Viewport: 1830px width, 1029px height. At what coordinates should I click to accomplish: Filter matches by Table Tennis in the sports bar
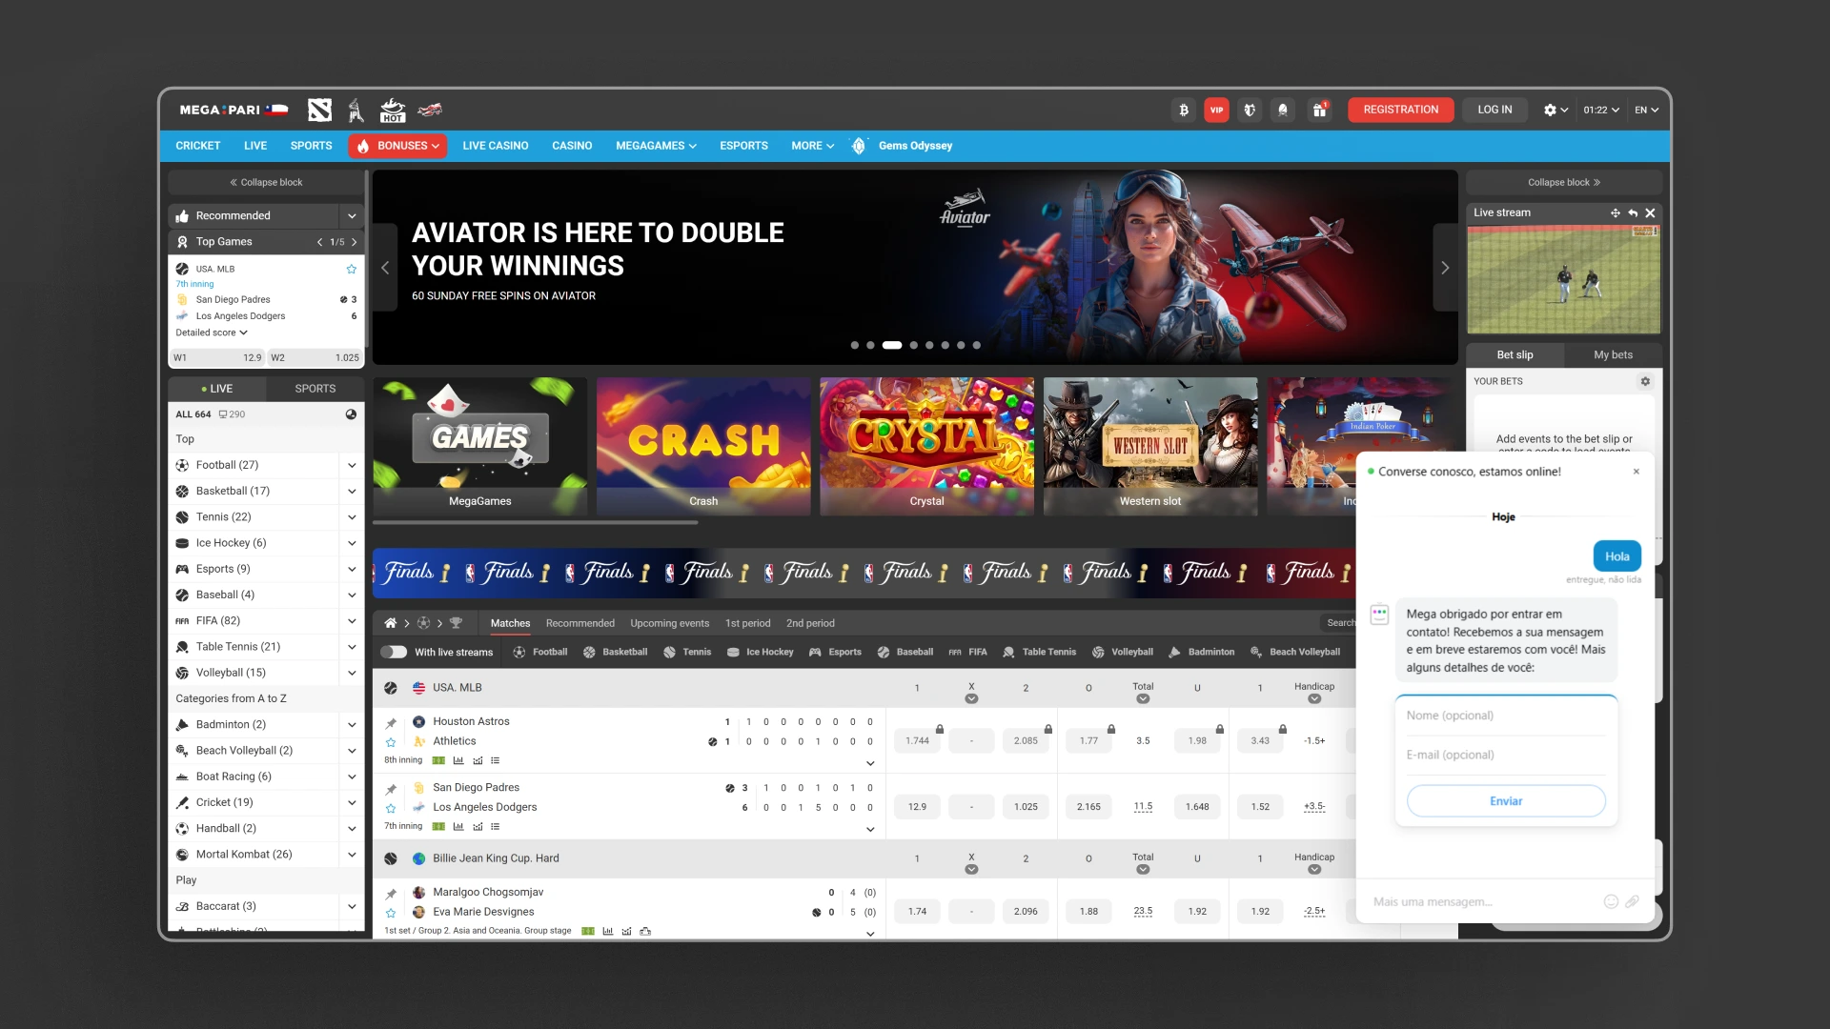pyautogui.click(x=1039, y=652)
